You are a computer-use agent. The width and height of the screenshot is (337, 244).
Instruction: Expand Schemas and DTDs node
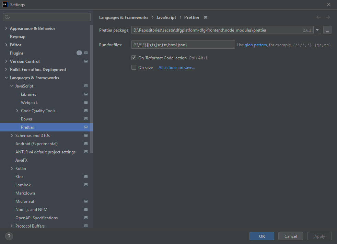coord(12,136)
